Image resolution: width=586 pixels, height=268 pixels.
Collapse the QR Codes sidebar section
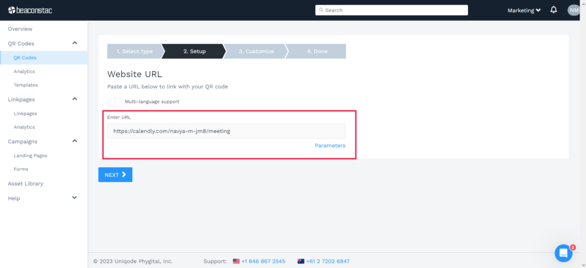coord(74,44)
